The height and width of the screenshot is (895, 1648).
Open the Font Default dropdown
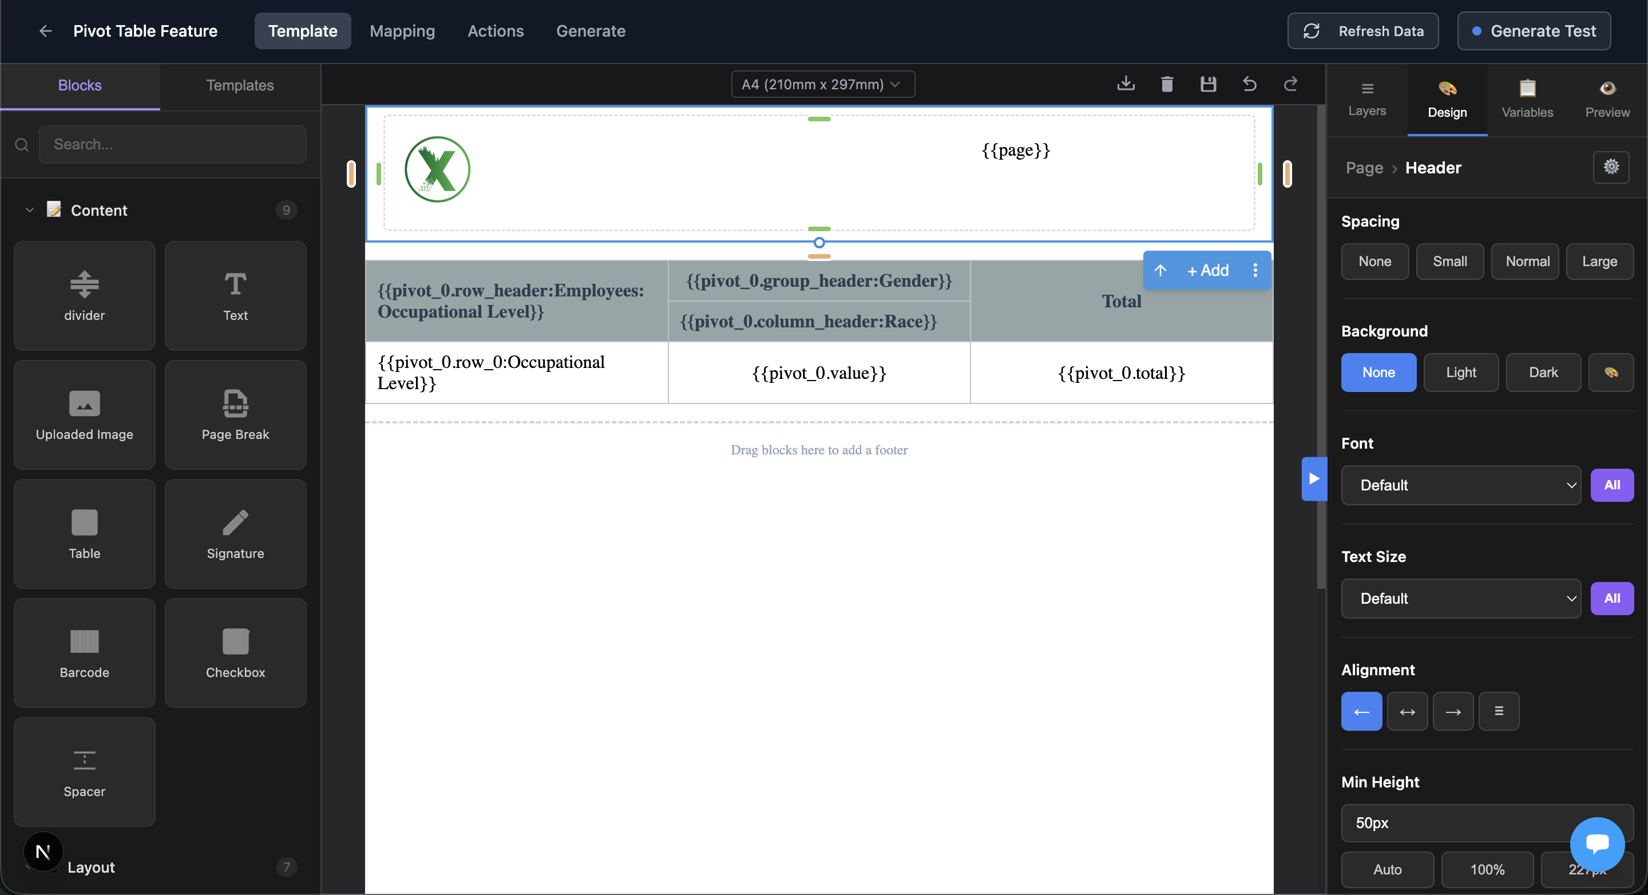point(1461,485)
